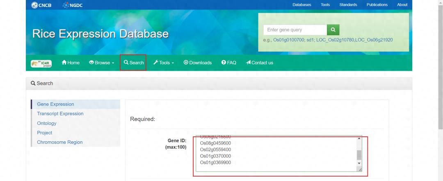This screenshot has height=181, width=443.
Task: Click the Enter gene query field
Action: point(295,30)
